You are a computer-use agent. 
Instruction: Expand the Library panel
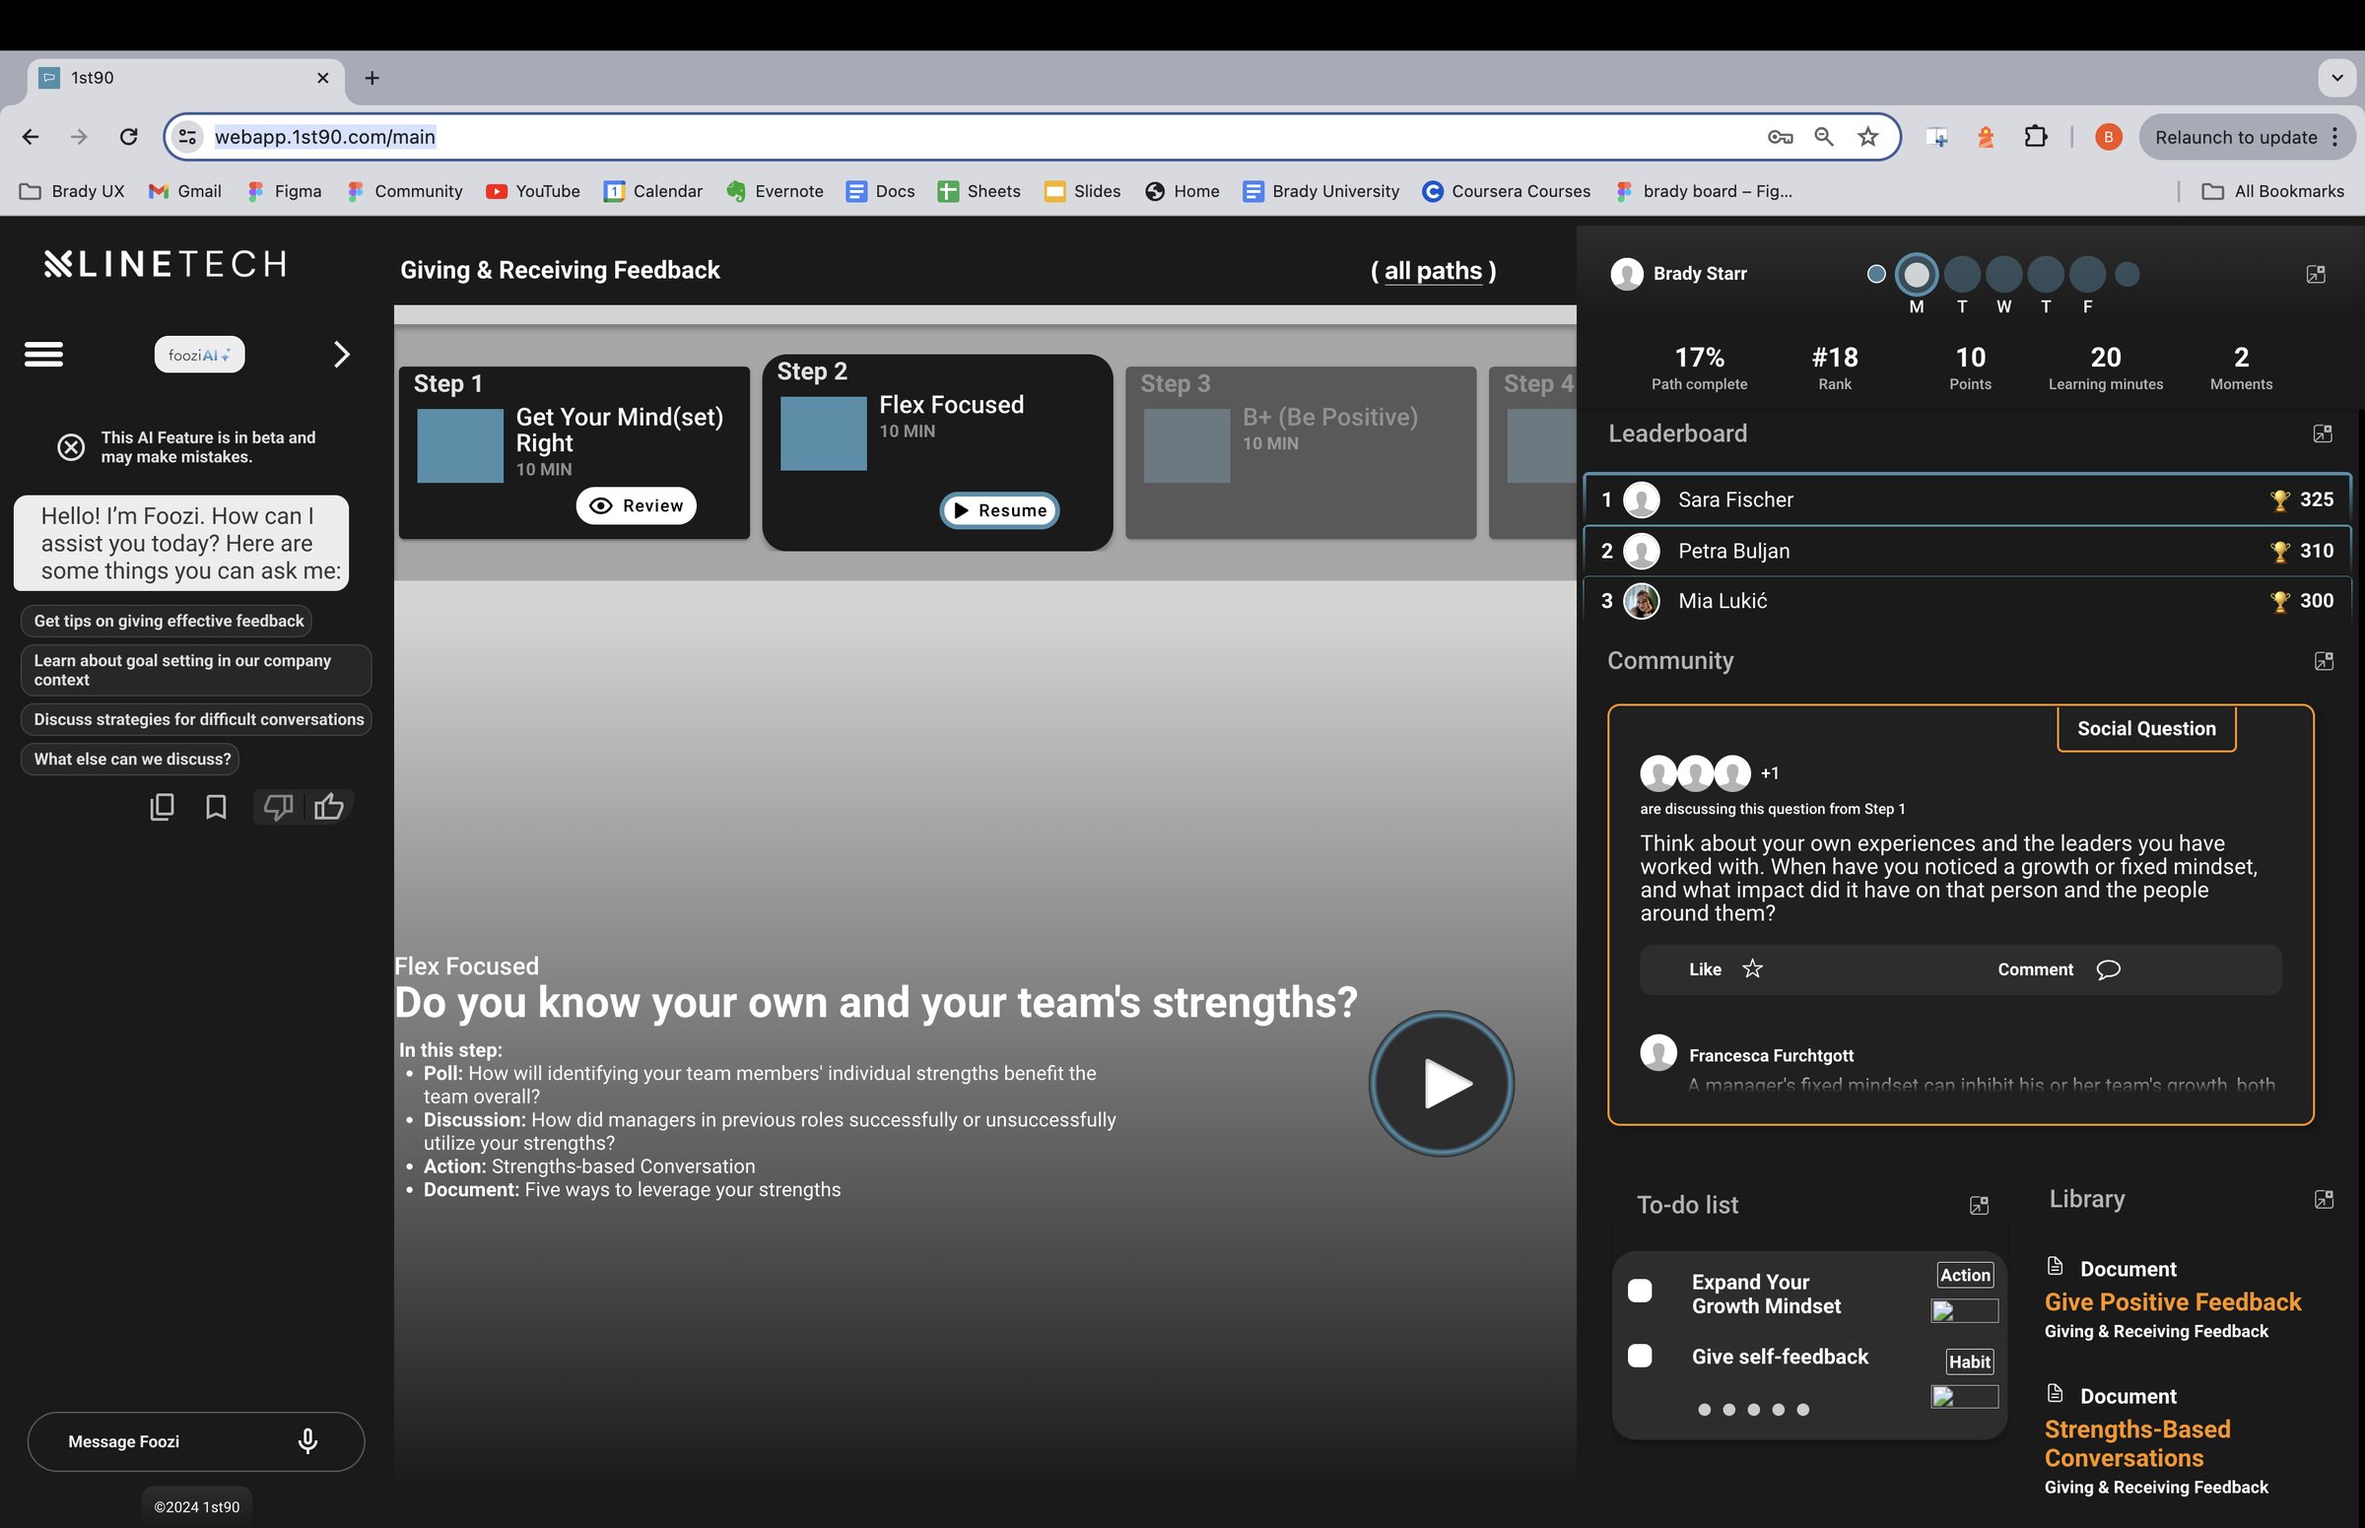[2324, 1200]
